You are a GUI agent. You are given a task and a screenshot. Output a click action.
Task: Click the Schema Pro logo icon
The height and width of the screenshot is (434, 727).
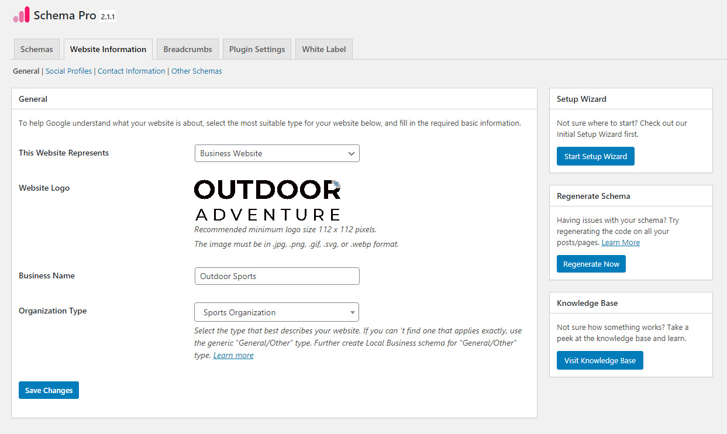pos(22,14)
